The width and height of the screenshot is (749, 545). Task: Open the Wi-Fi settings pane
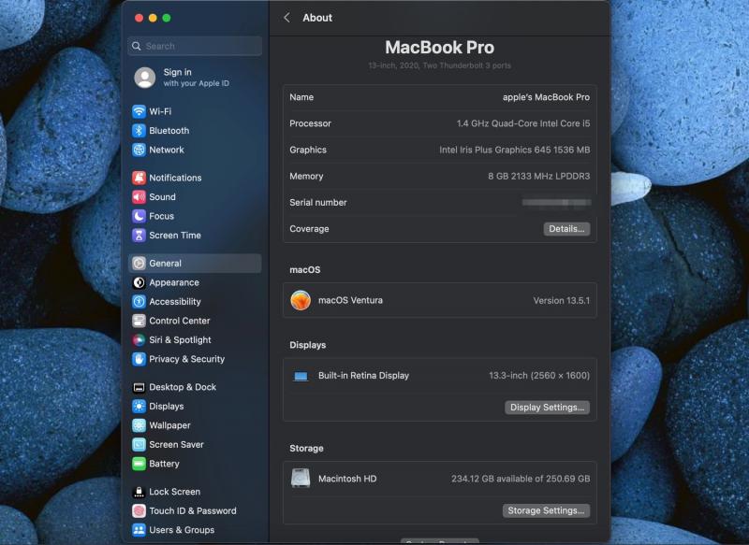coord(195,111)
